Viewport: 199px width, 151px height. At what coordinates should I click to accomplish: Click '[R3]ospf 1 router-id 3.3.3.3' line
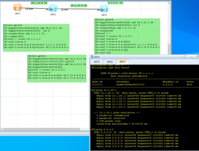[113, 36]
